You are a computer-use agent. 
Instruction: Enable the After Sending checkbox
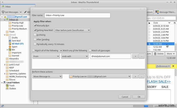(35, 39)
